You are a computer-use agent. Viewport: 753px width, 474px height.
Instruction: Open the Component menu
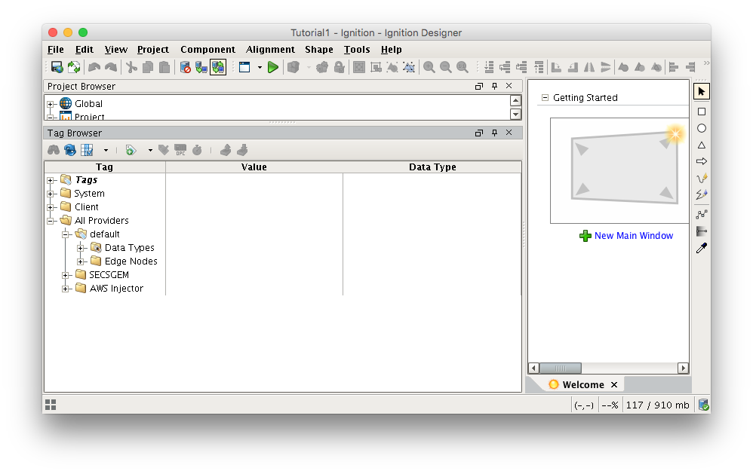pos(207,50)
